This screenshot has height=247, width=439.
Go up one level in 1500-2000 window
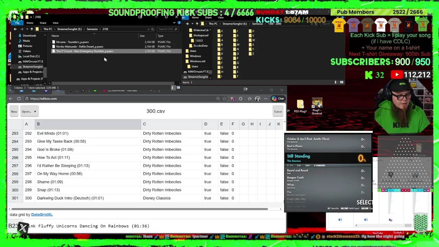pyautogui.click(x=197, y=24)
